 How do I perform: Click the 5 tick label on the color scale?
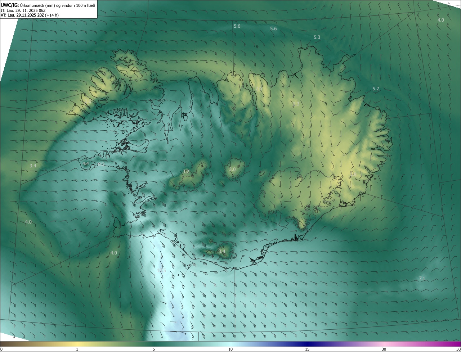pos(154,349)
